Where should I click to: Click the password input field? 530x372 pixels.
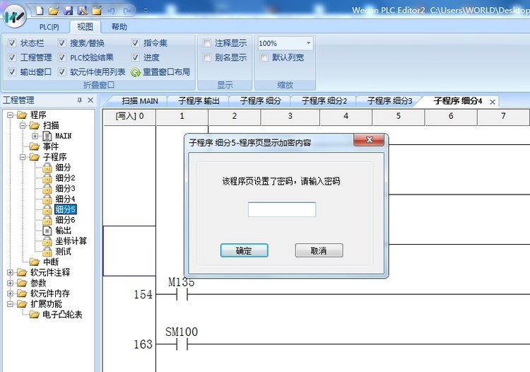[x=281, y=209]
